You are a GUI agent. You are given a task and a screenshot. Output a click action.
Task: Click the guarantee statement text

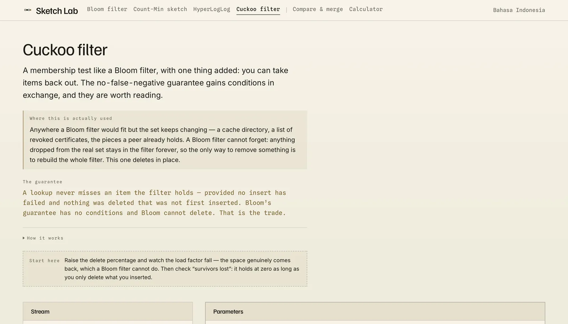154,203
